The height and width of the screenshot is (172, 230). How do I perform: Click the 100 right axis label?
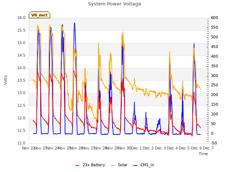[215, 114]
